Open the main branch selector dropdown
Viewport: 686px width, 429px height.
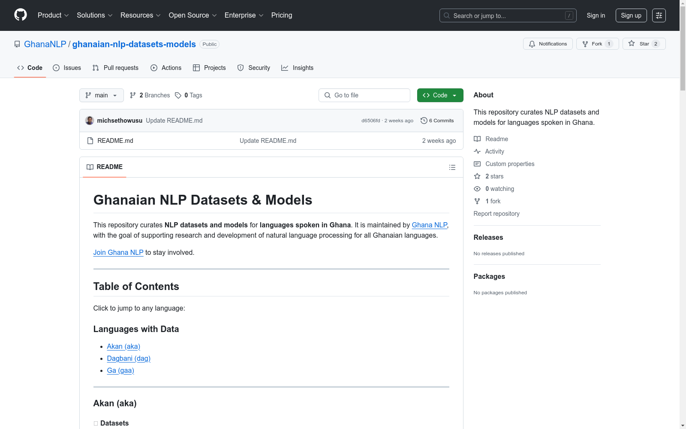coord(102,95)
